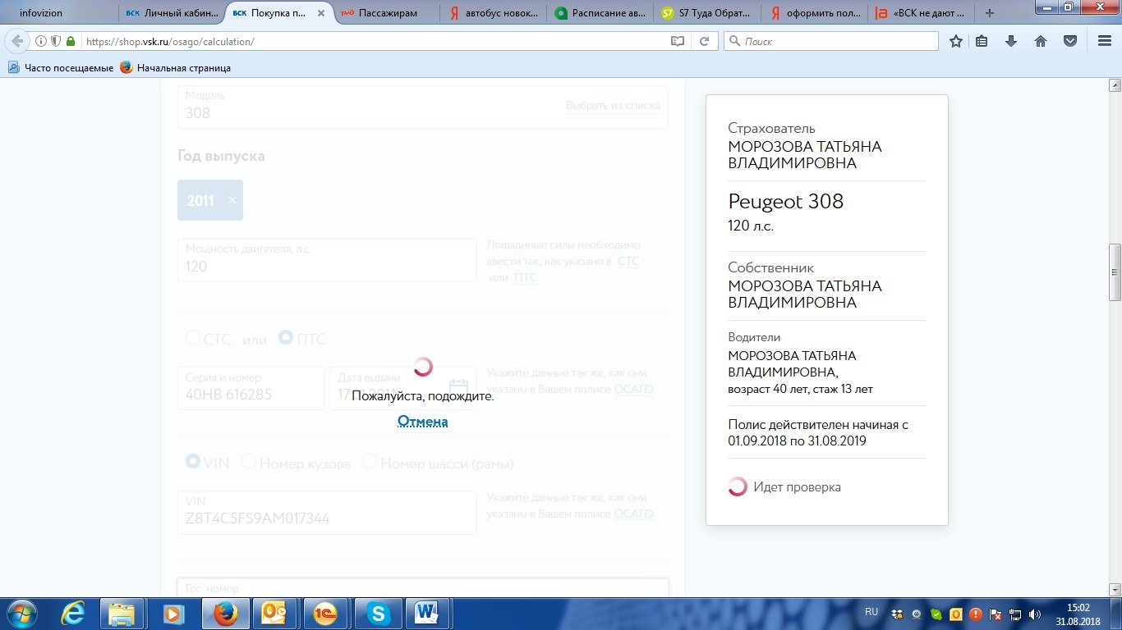
Task: Open ОСАГО link beside Серия и номер
Action: (633, 389)
